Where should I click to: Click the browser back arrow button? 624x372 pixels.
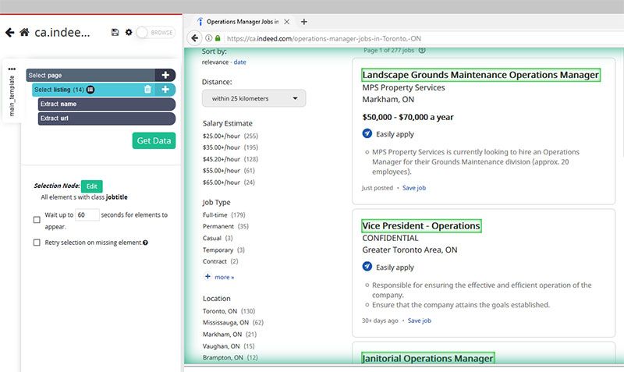click(x=194, y=38)
